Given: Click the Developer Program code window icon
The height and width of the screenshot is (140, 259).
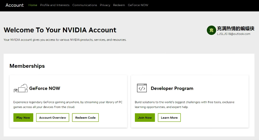Looking at the screenshot, I should tap(142, 88).
